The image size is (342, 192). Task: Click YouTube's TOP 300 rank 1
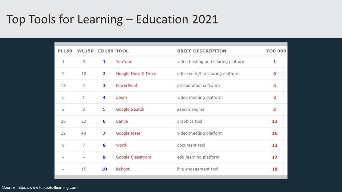275,62
